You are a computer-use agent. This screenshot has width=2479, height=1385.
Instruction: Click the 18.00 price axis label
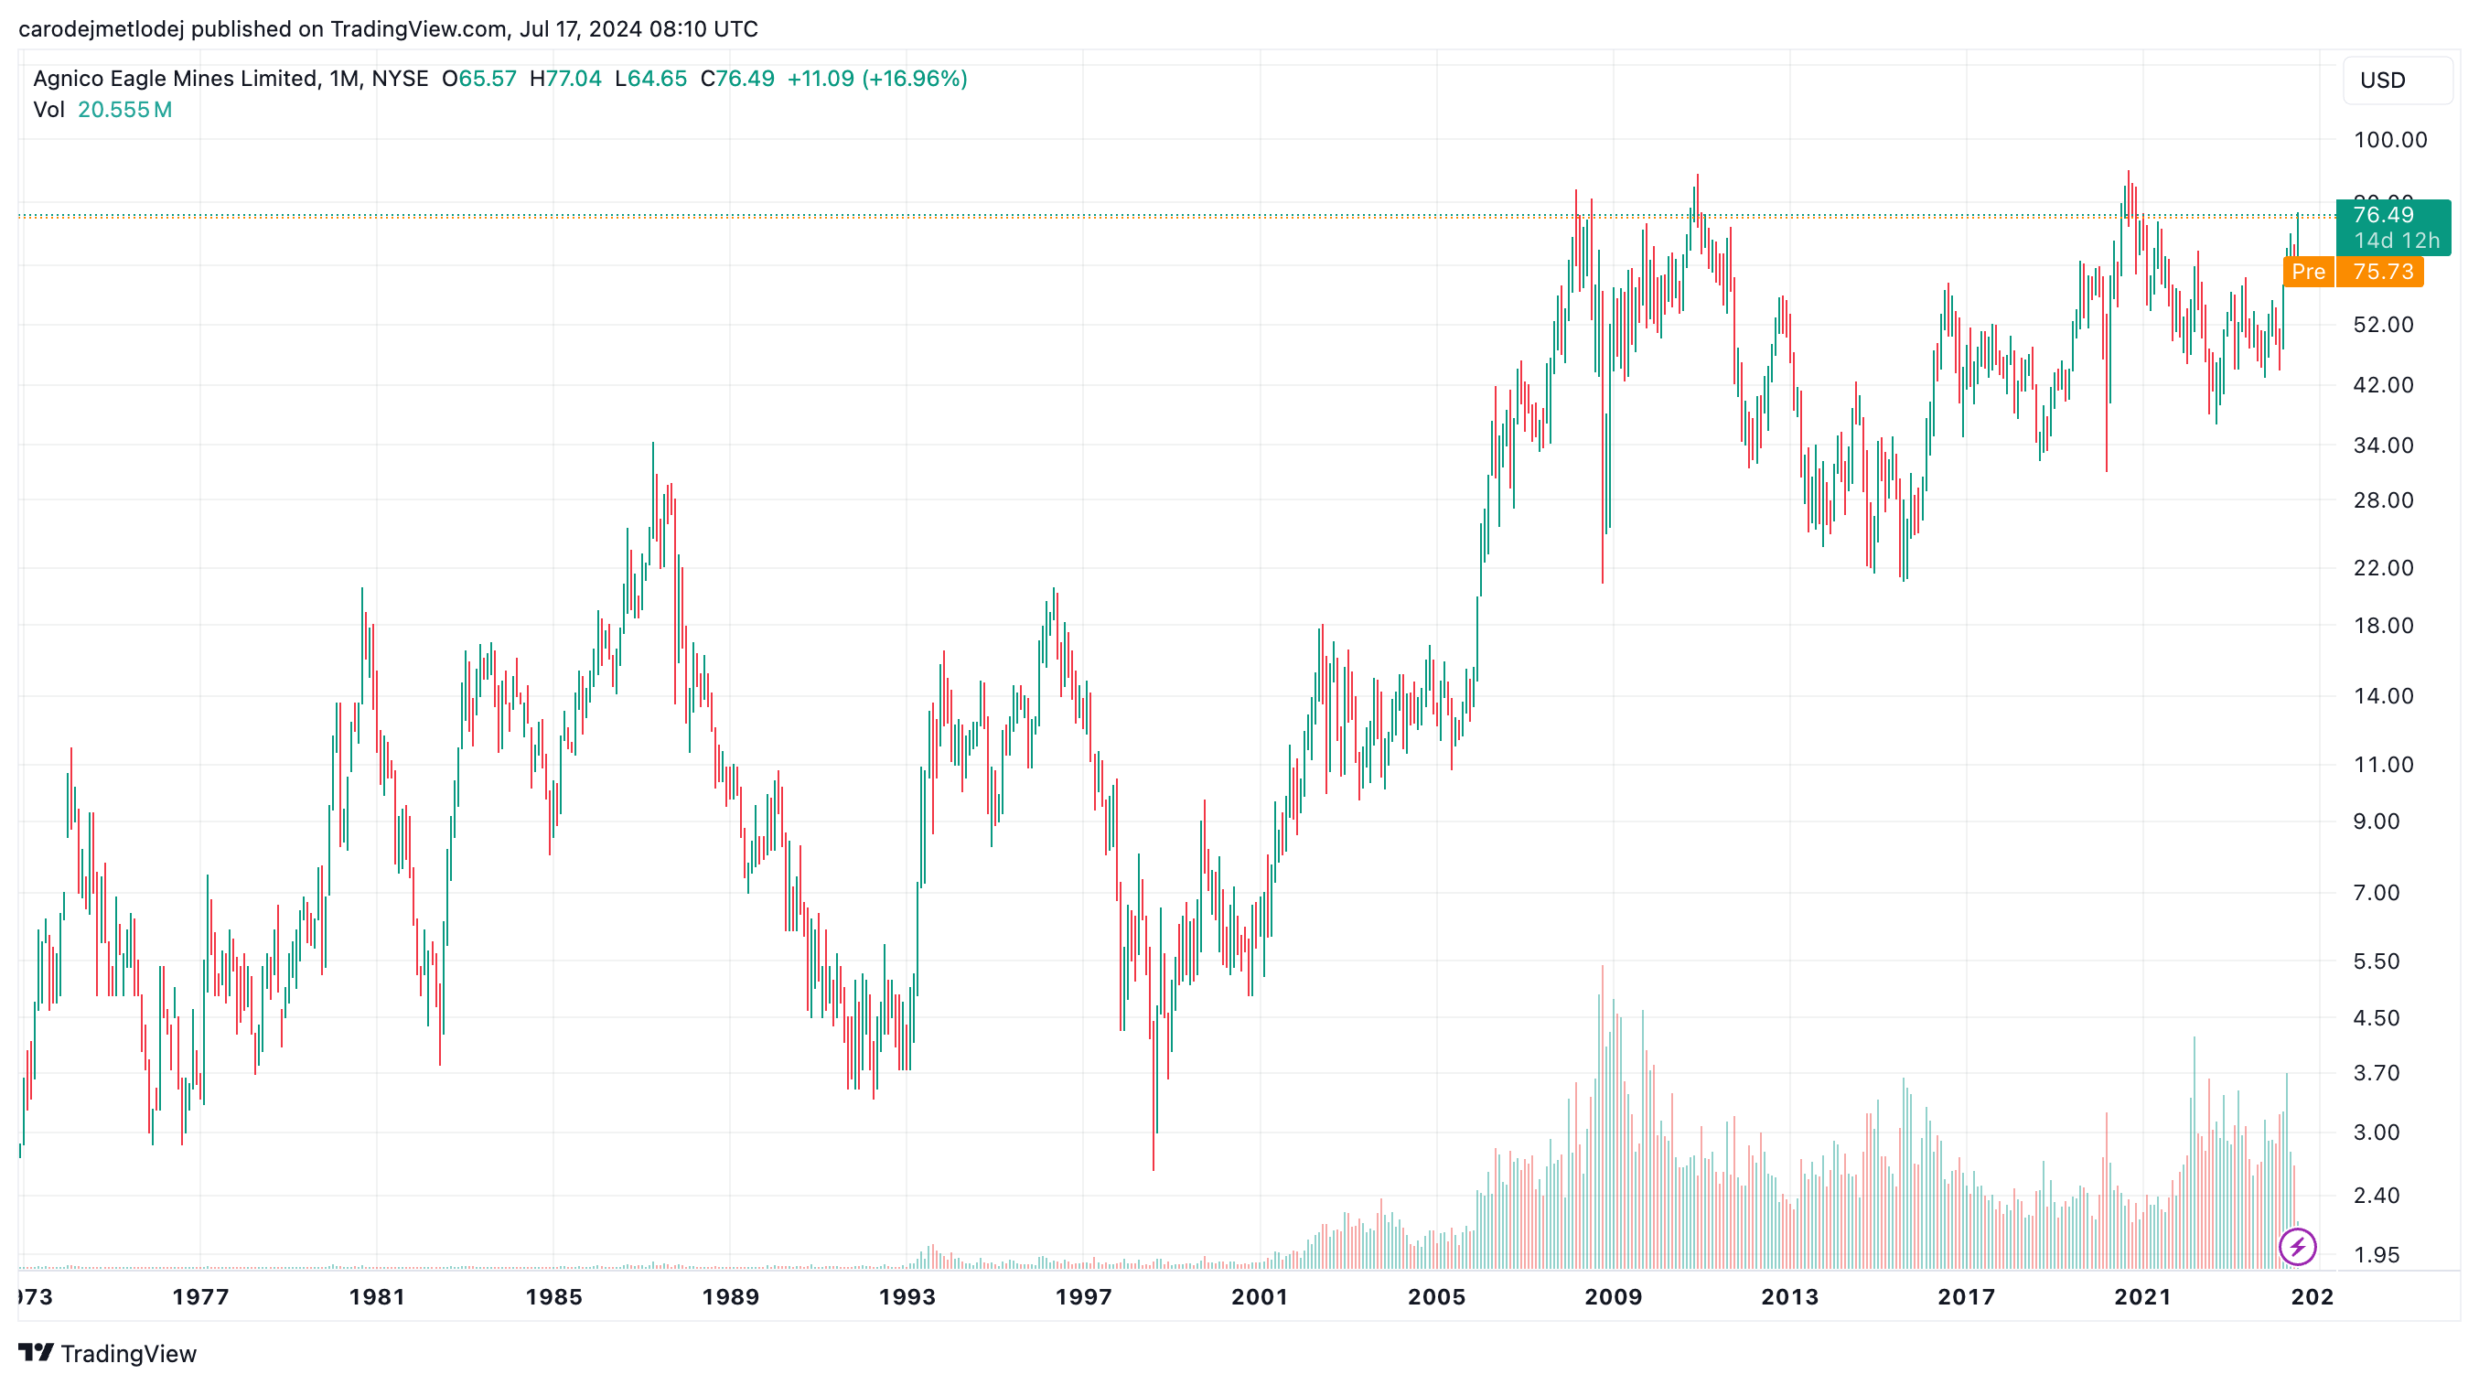click(2384, 626)
